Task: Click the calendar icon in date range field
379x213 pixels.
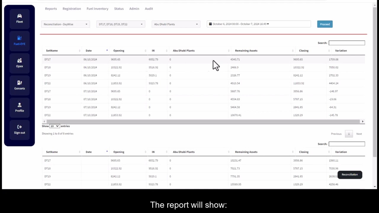Action: coord(210,24)
